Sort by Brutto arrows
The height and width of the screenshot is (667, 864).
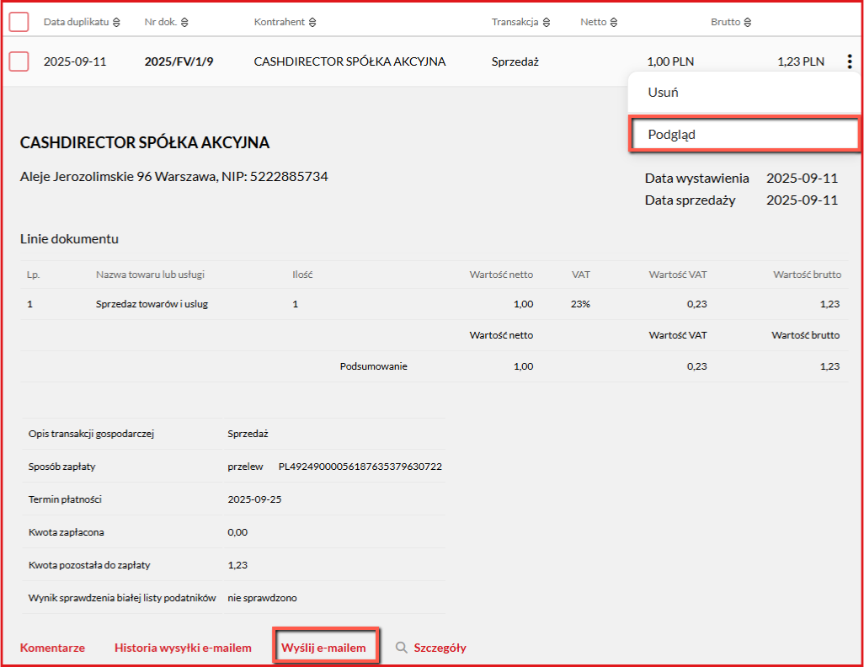point(747,22)
